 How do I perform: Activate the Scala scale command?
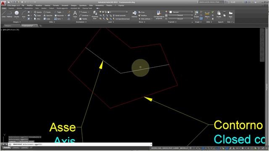tap(47, 18)
